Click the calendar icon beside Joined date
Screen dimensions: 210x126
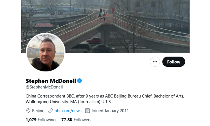point(87,111)
